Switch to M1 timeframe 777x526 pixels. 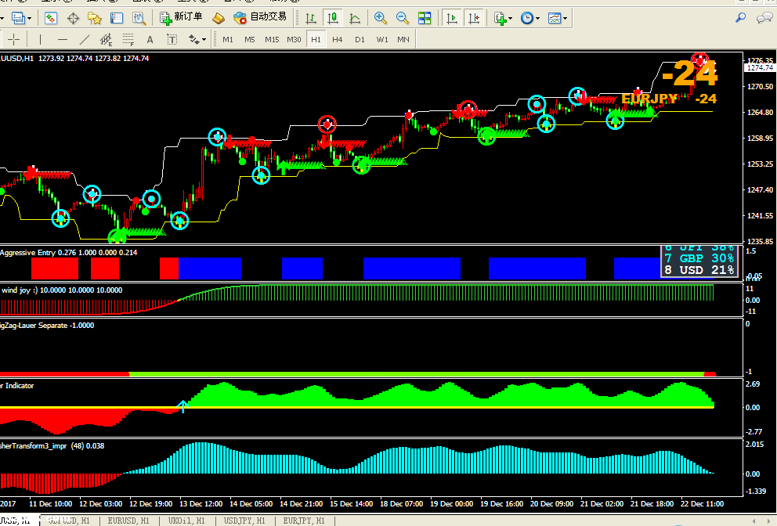point(228,40)
